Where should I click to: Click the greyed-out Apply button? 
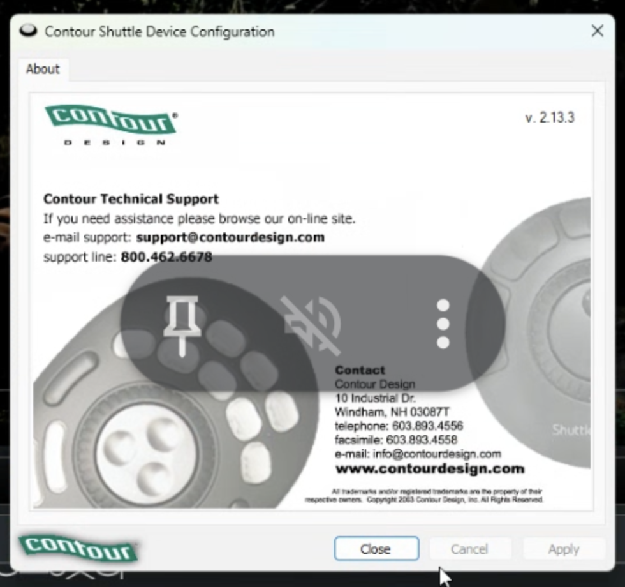564,549
